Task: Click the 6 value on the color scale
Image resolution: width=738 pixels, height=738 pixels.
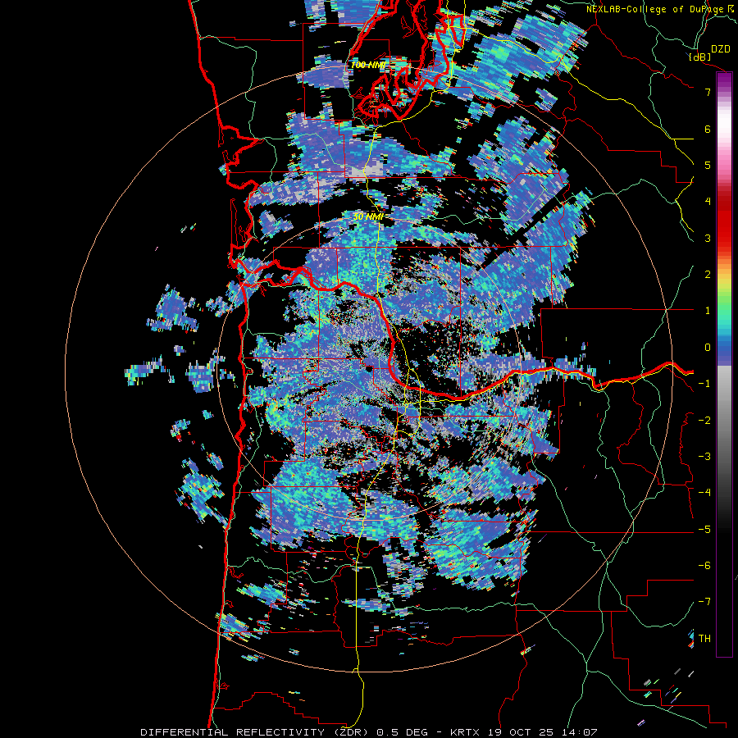Action: coord(708,129)
